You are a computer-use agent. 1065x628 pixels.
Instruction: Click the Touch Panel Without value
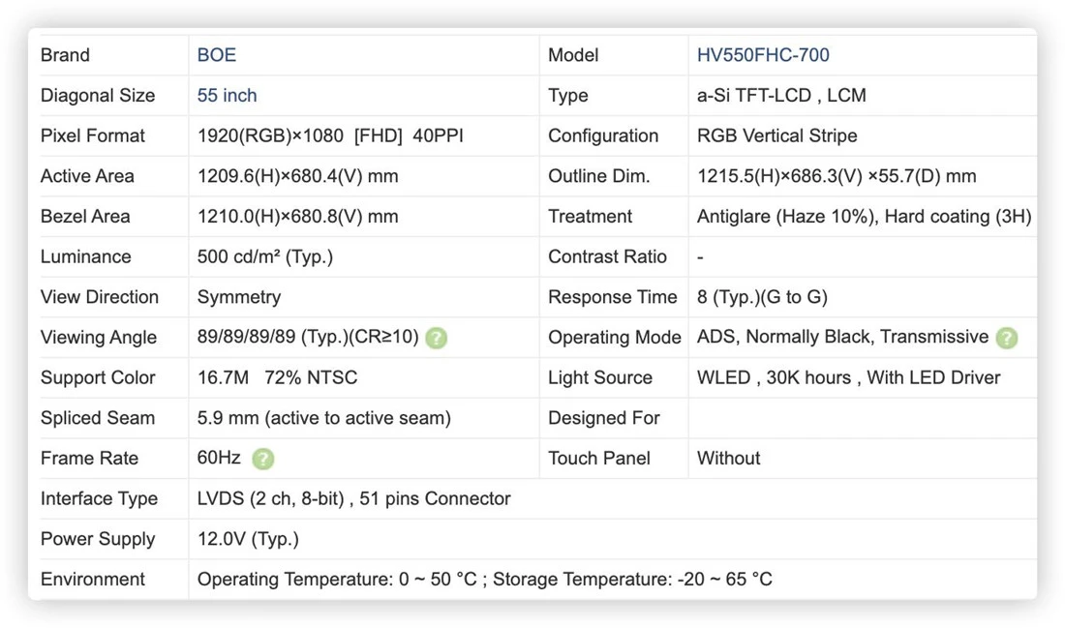(x=728, y=459)
